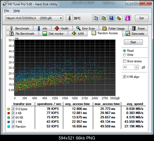Open the AAM tab
Image resolution: width=154 pixels, height=141 pixels.
78,34
